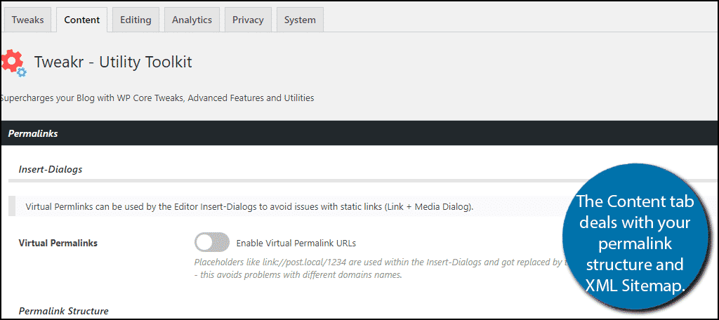Click the 'Tweakr - Utility Toolkit' title
Screen dimensions: 719x320
[113, 62]
